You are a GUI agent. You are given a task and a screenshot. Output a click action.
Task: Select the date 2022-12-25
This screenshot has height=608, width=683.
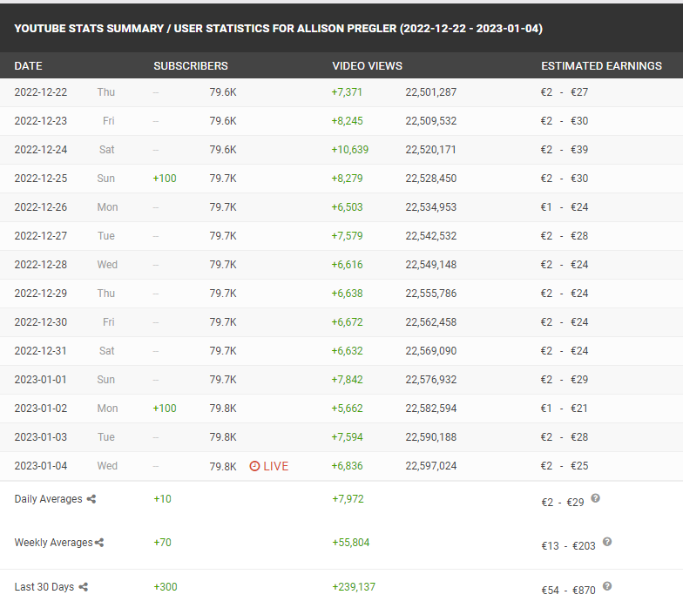(41, 179)
